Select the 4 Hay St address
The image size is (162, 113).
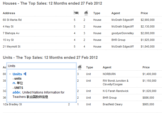coord(8,26)
